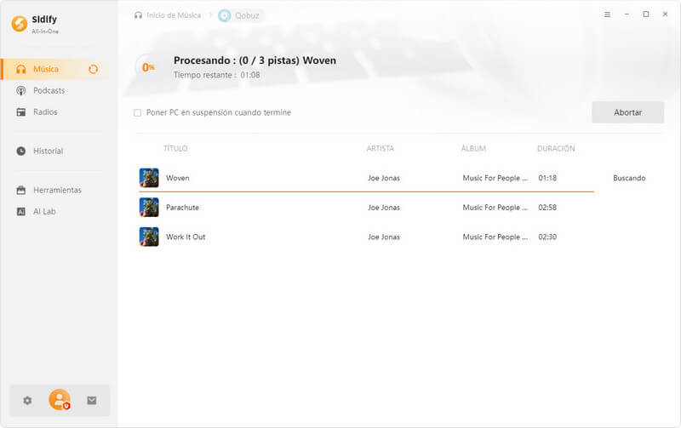Open Herramientas in the sidebar
This screenshot has height=428, width=681.
57,190
